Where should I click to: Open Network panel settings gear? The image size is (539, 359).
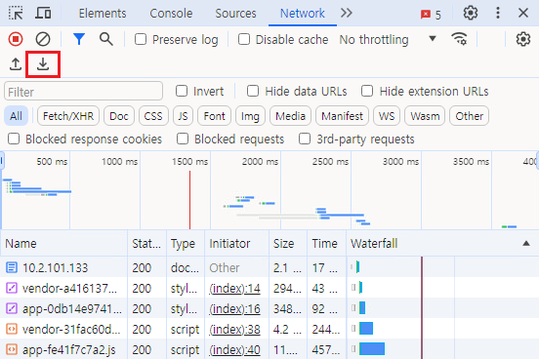522,39
